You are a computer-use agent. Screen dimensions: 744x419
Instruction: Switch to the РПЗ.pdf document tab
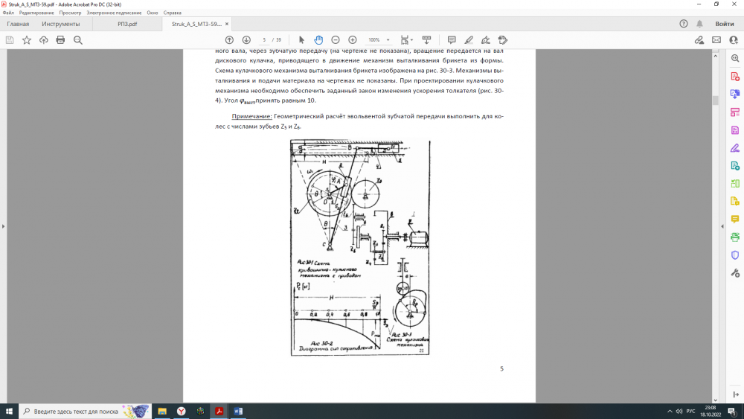tap(127, 24)
